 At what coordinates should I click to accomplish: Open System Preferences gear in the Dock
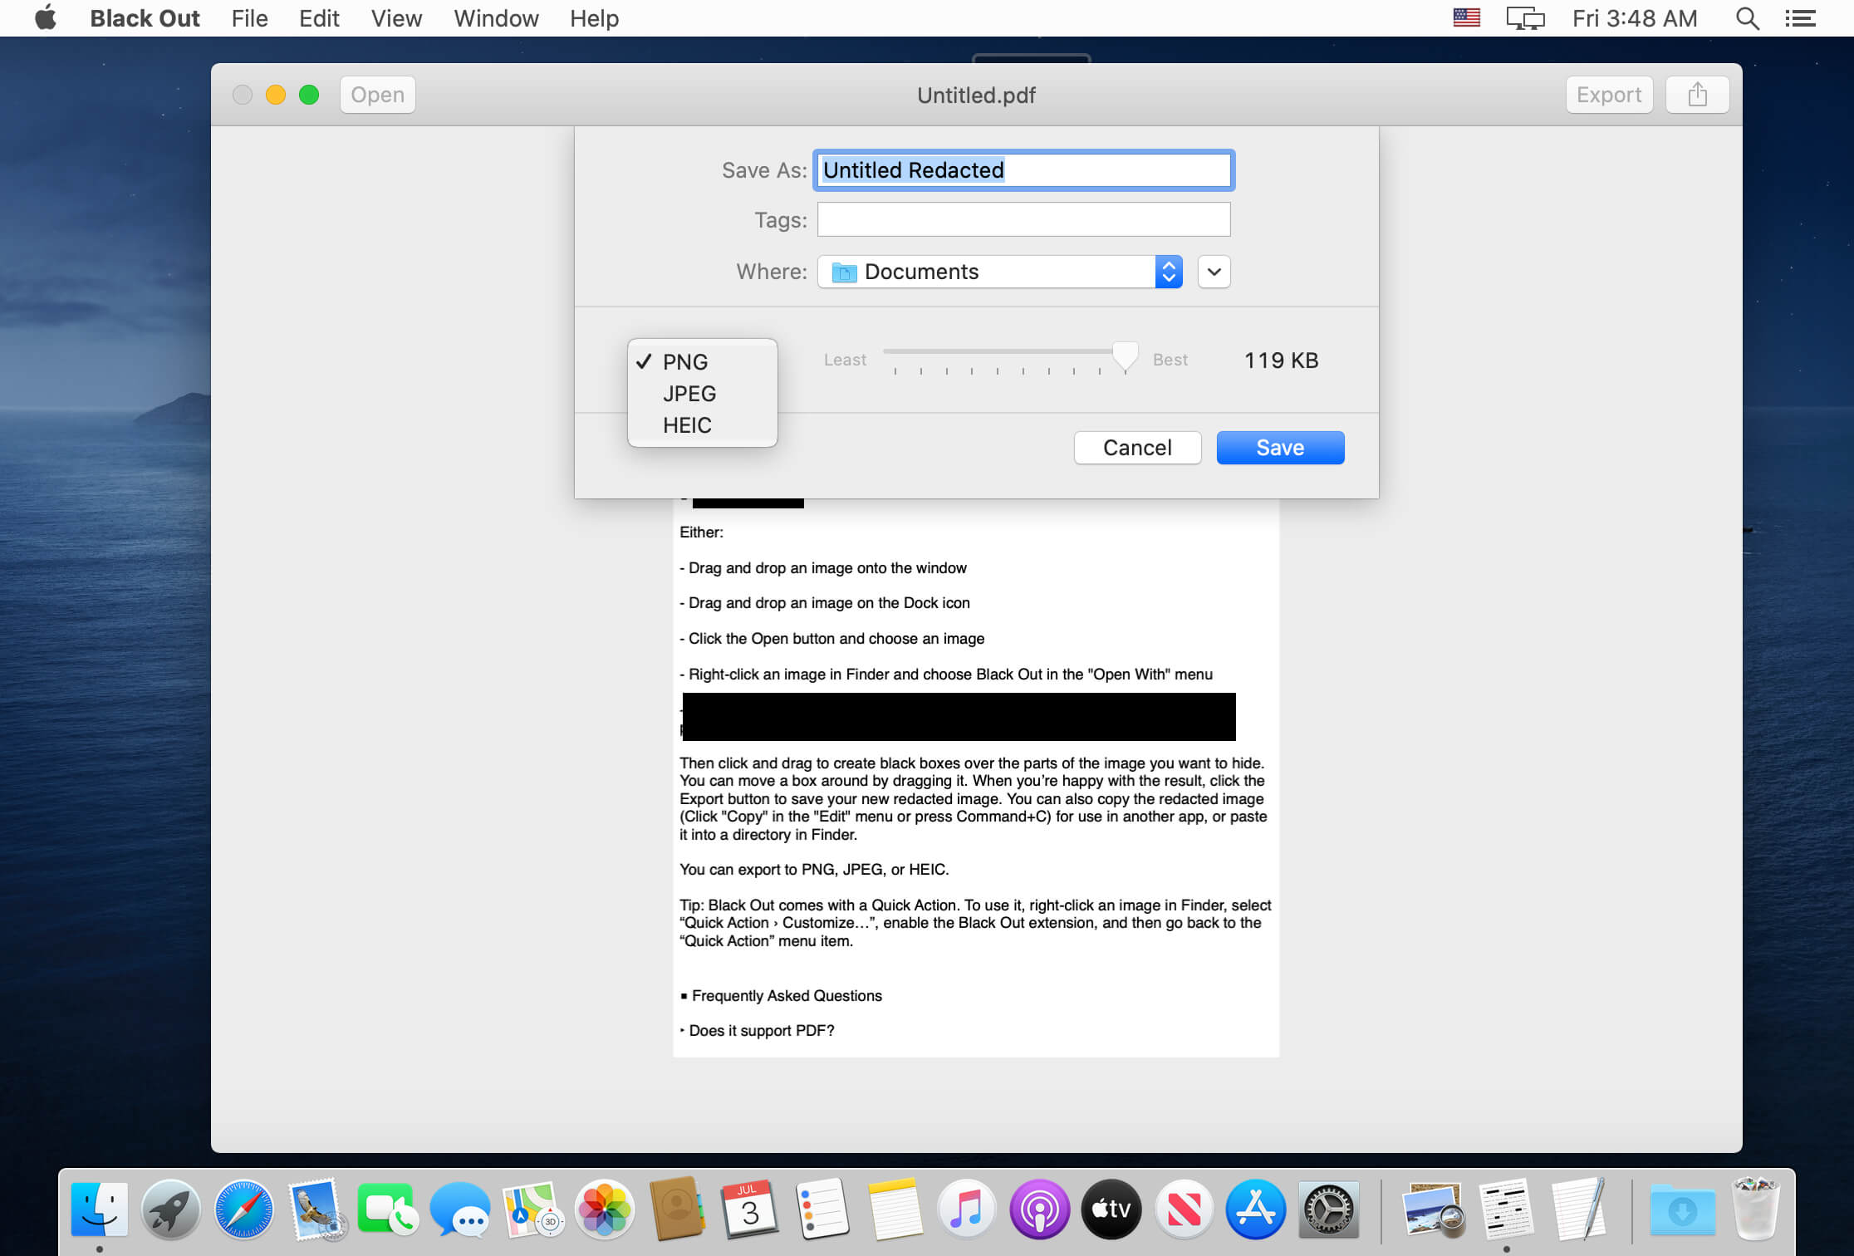tap(1327, 1209)
